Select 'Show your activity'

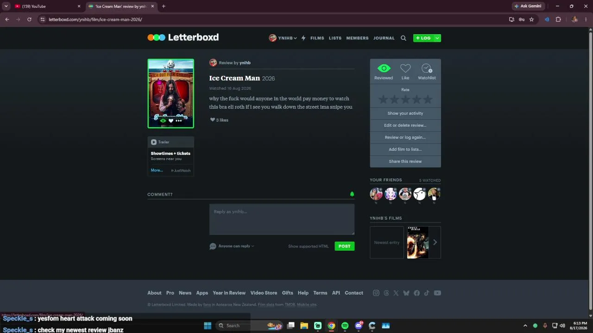coord(405,113)
